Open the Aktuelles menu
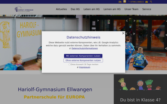The width and height of the screenshot is (167, 104). point(61,9)
